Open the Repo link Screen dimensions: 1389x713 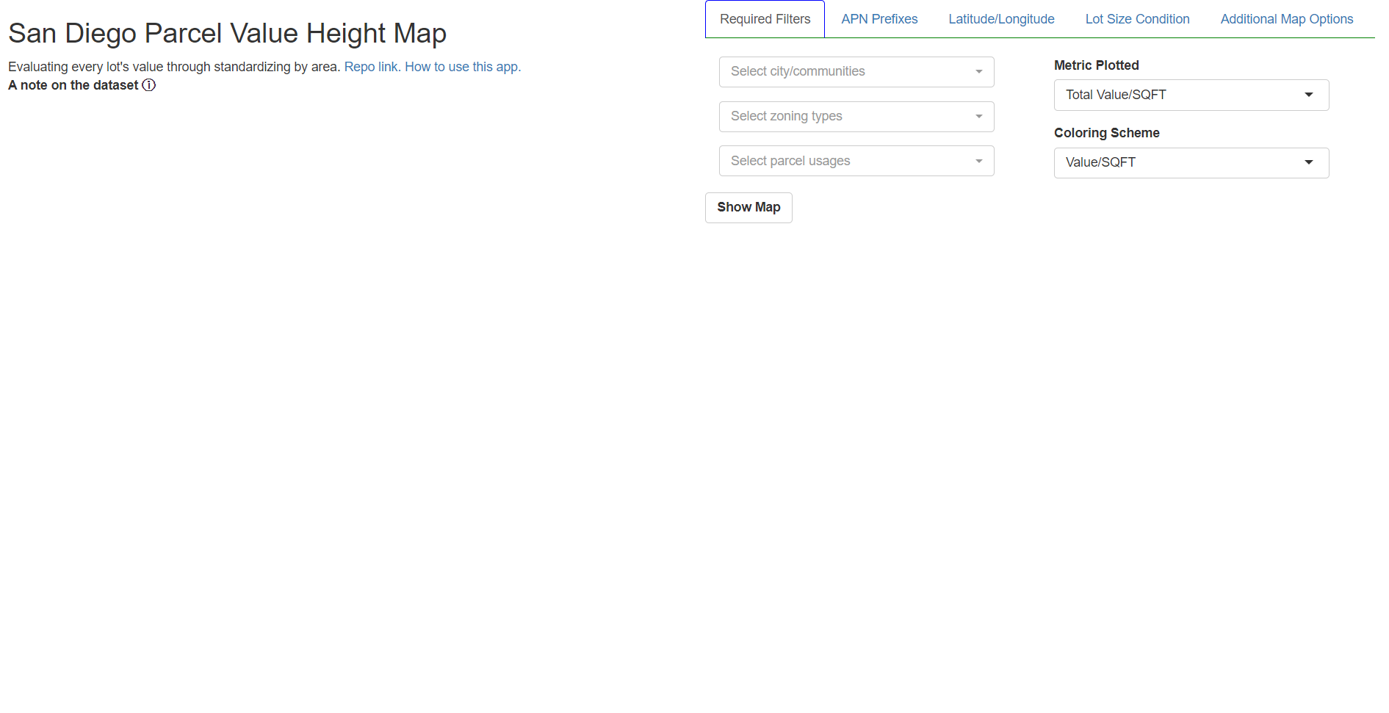(372, 67)
